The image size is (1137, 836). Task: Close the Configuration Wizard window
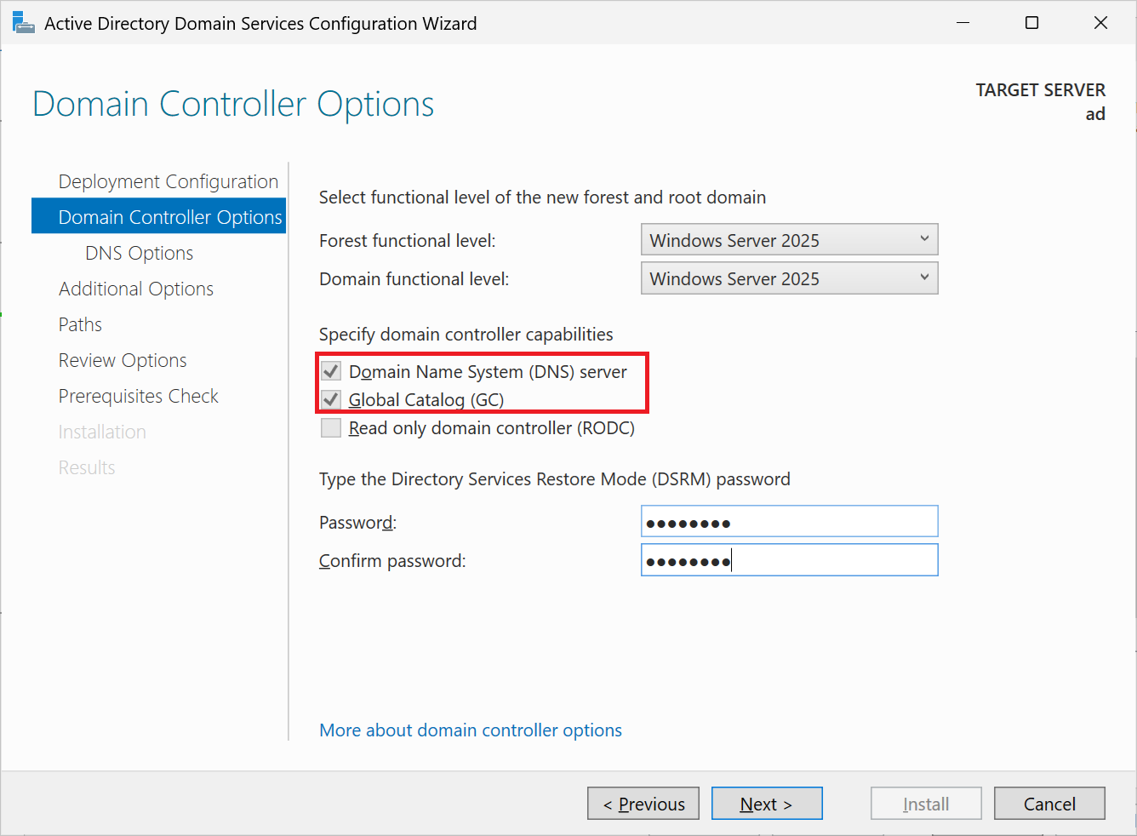point(1100,23)
